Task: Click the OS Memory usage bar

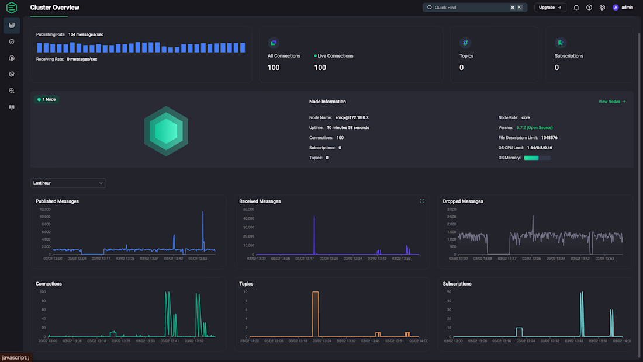Action: (537, 158)
